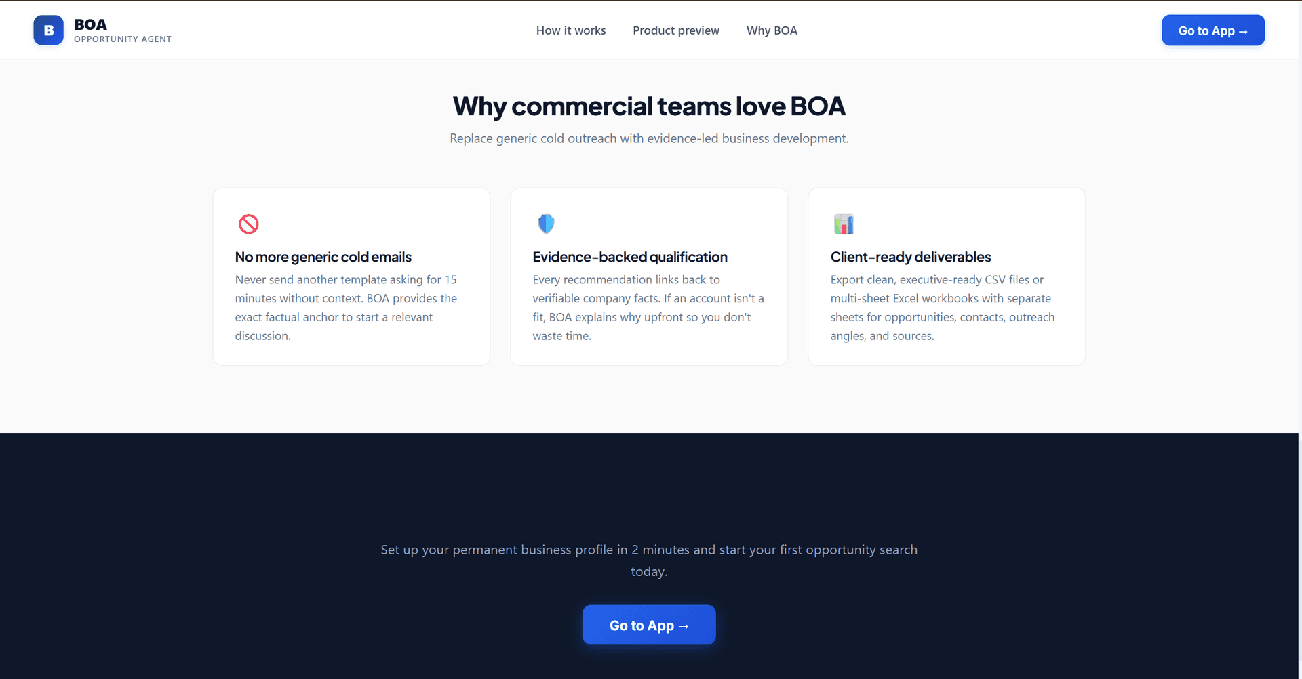Click the Set up your permanent business profile text
This screenshot has height=679, width=1302.
click(x=649, y=560)
